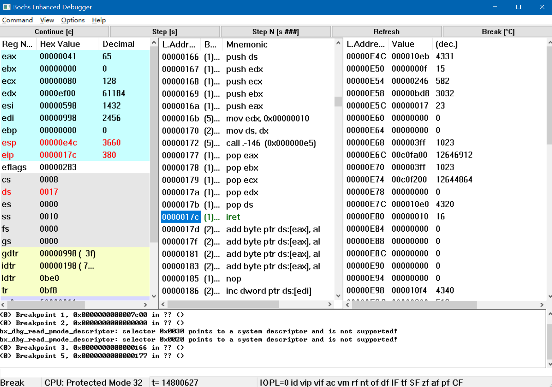Select memory row 00000E4C
Image resolution: width=552 pixels, height=387 pixels.
pyautogui.click(x=445, y=56)
